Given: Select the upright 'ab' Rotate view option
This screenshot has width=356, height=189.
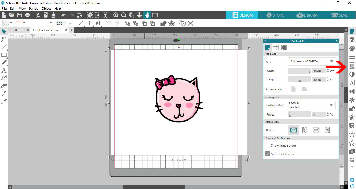Looking at the screenshot, I should pos(293,130).
